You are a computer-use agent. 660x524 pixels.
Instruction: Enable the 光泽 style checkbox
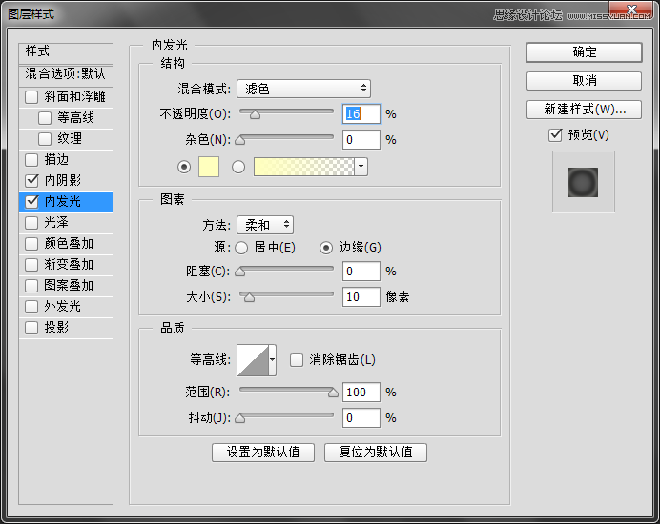pos(31,223)
